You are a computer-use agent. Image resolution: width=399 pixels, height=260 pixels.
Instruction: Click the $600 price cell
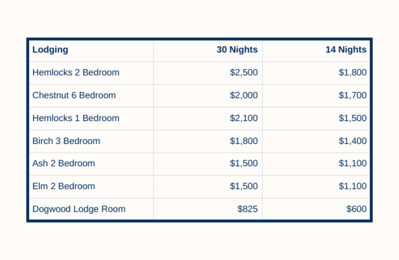[x=357, y=209]
